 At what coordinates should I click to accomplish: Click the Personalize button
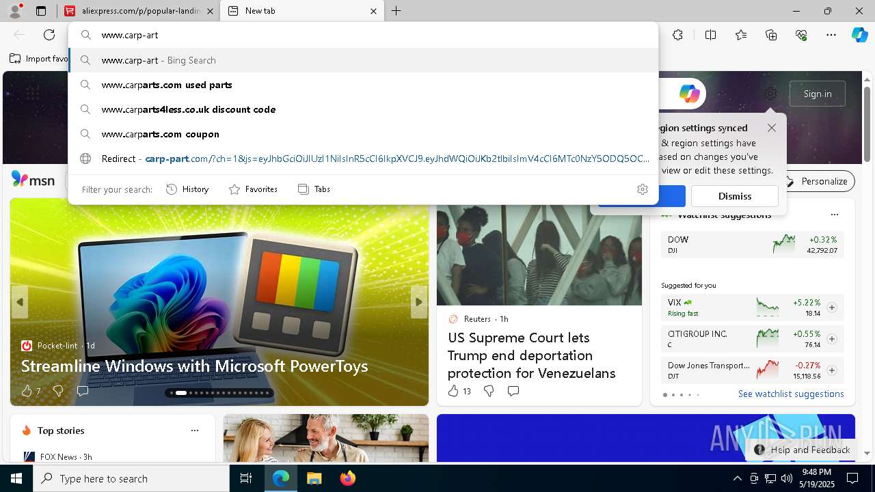818,181
